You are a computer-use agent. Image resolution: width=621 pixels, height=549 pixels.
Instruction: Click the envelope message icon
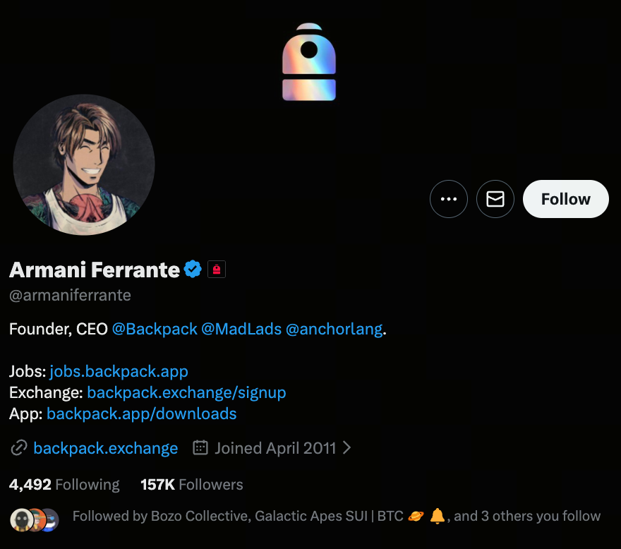495,199
